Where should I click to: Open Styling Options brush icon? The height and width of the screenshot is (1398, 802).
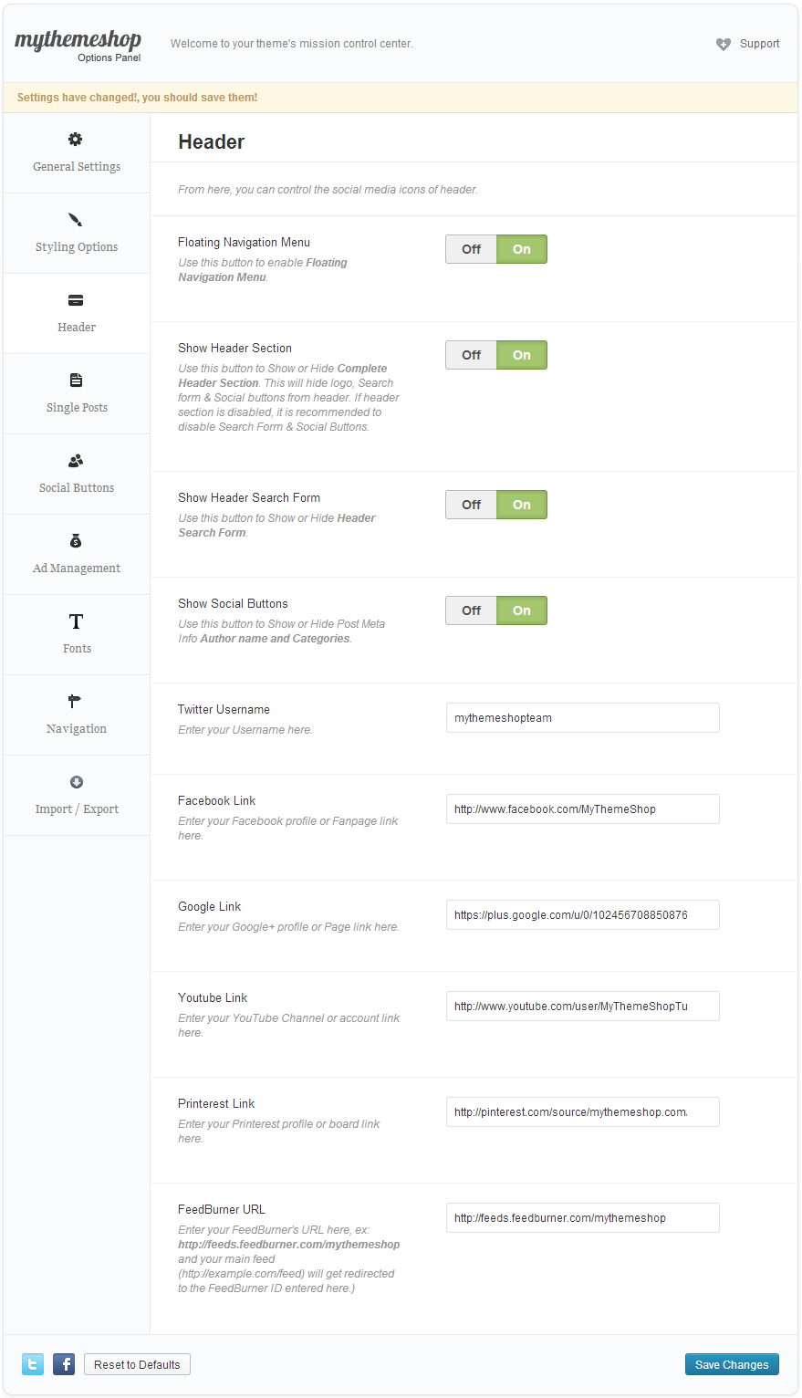pos(76,220)
